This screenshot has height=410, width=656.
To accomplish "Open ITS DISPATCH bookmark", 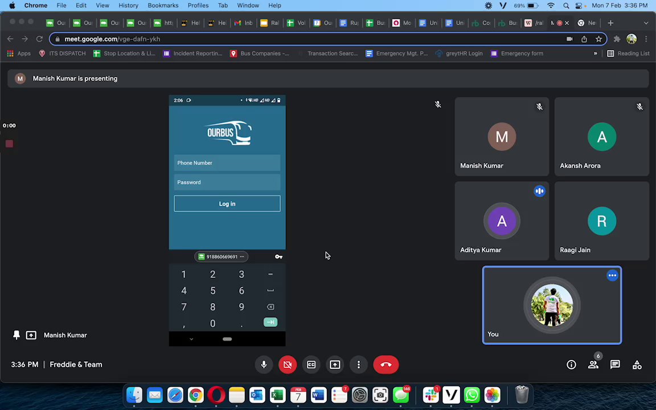I will 62,54.
